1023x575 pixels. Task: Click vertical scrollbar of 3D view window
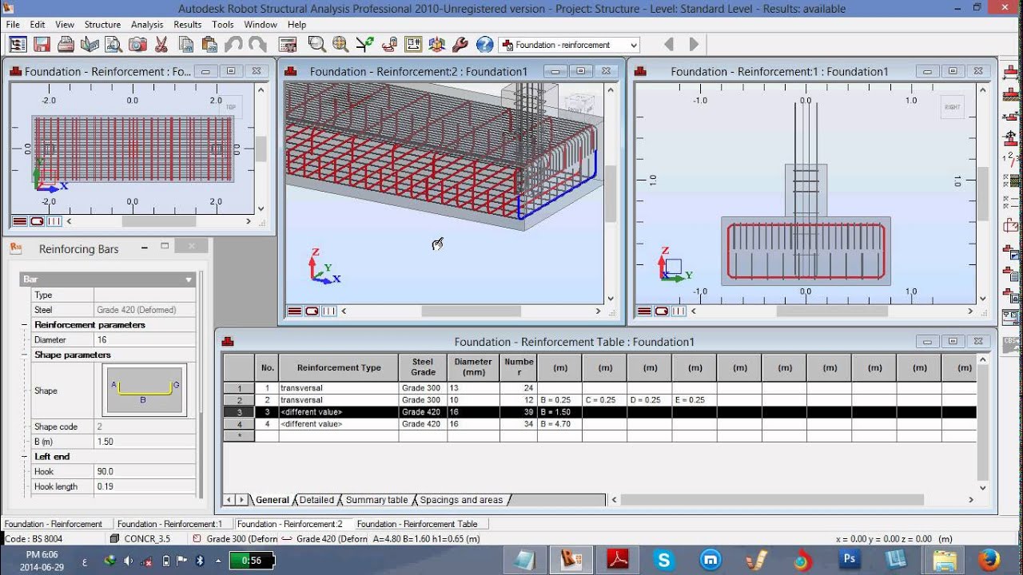pyautogui.click(x=611, y=193)
